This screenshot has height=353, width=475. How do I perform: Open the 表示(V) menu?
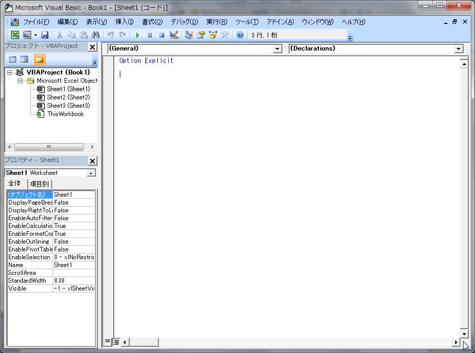(x=96, y=22)
